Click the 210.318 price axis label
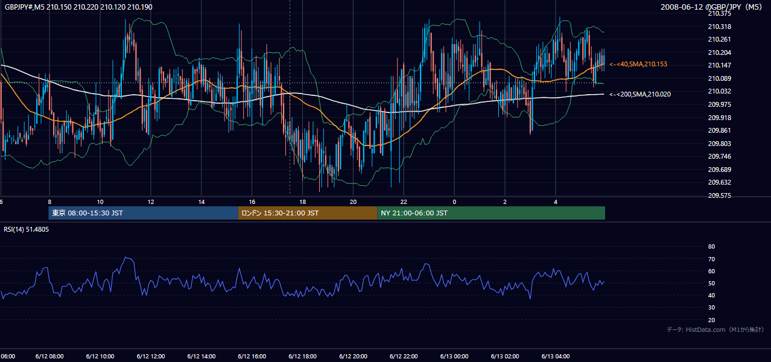This screenshot has height=362, width=771. coord(720,27)
